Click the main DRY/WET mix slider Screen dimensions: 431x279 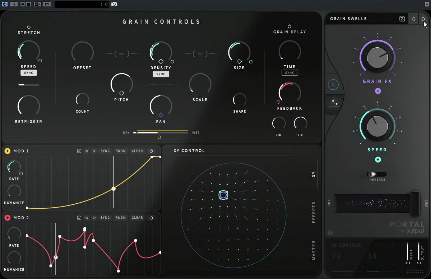(161, 132)
